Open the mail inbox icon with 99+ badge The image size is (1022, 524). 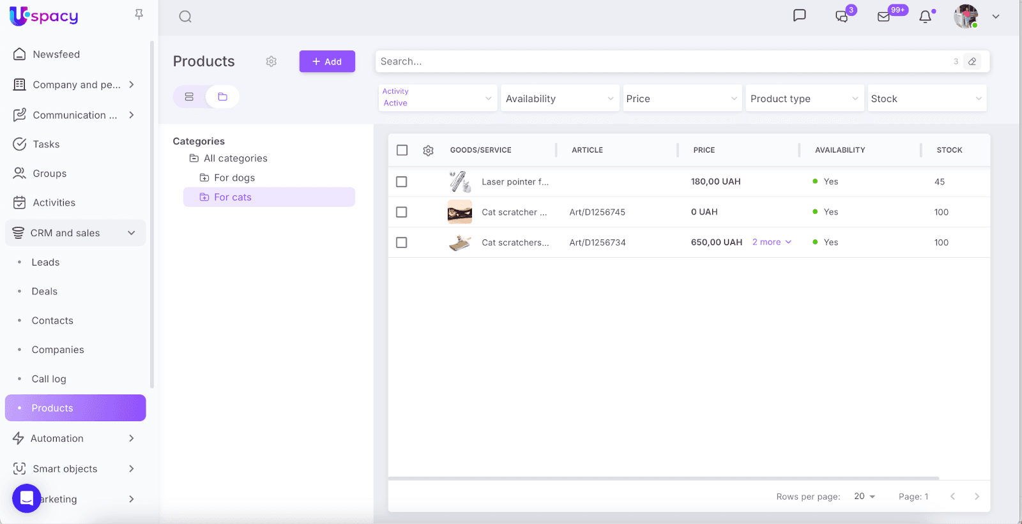pyautogui.click(x=884, y=17)
